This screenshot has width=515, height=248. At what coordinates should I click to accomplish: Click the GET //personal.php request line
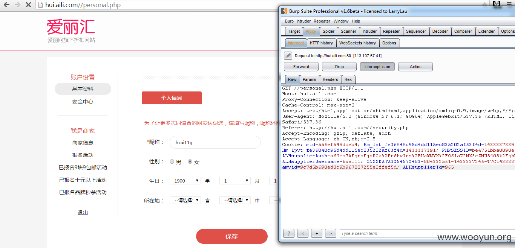click(323, 88)
